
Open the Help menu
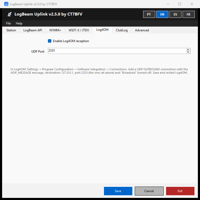(19, 23)
